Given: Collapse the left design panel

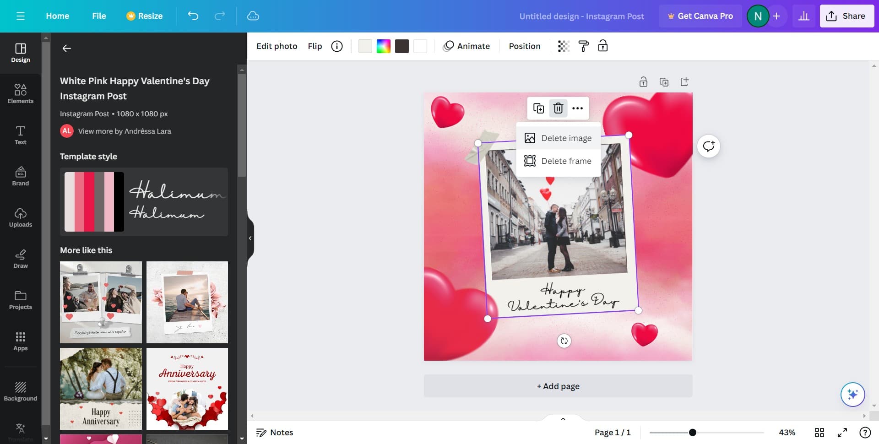Looking at the screenshot, I should tap(250, 238).
